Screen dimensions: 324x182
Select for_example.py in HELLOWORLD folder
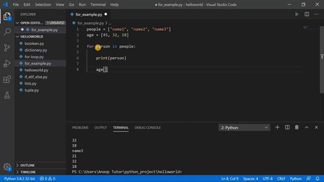tap(40, 63)
